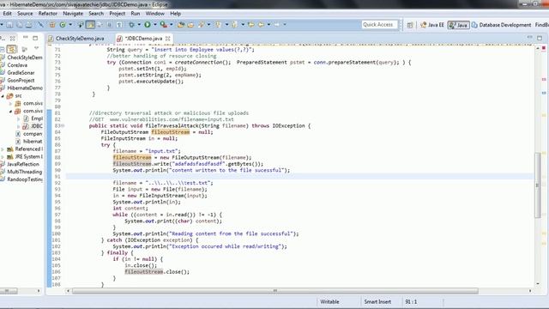Click the Open Perspective icon
549x309 pixels.
pyautogui.click(x=410, y=25)
